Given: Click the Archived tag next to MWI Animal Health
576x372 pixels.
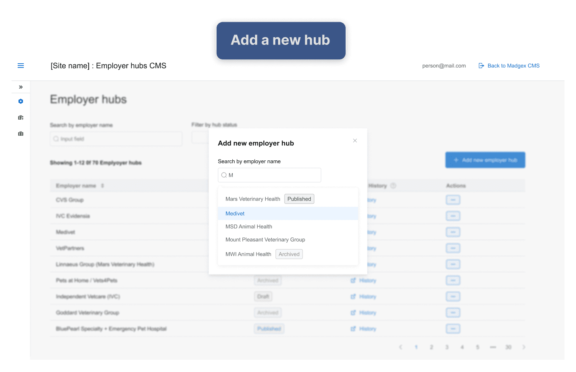Looking at the screenshot, I should (289, 254).
